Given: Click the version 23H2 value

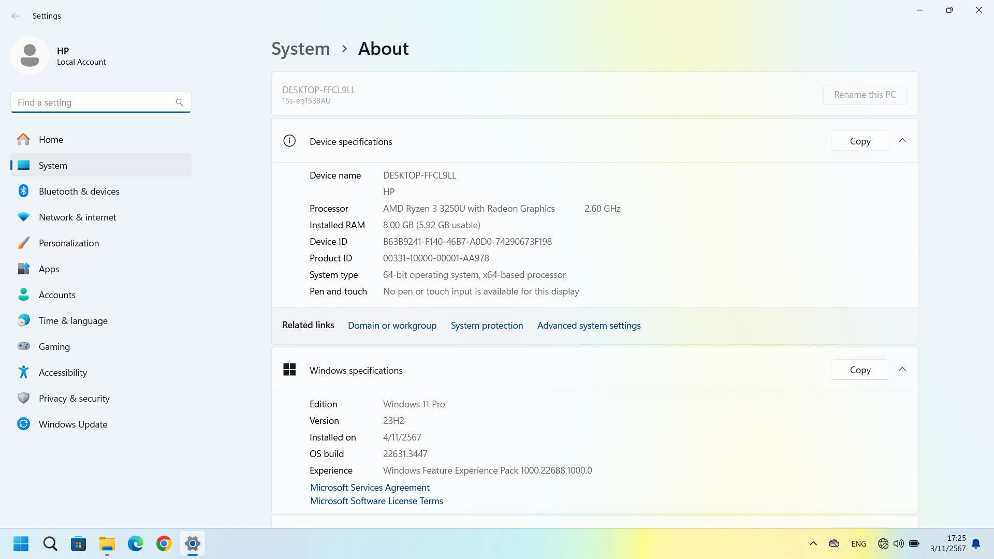Looking at the screenshot, I should pyautogui.click(x=393, y=421).
